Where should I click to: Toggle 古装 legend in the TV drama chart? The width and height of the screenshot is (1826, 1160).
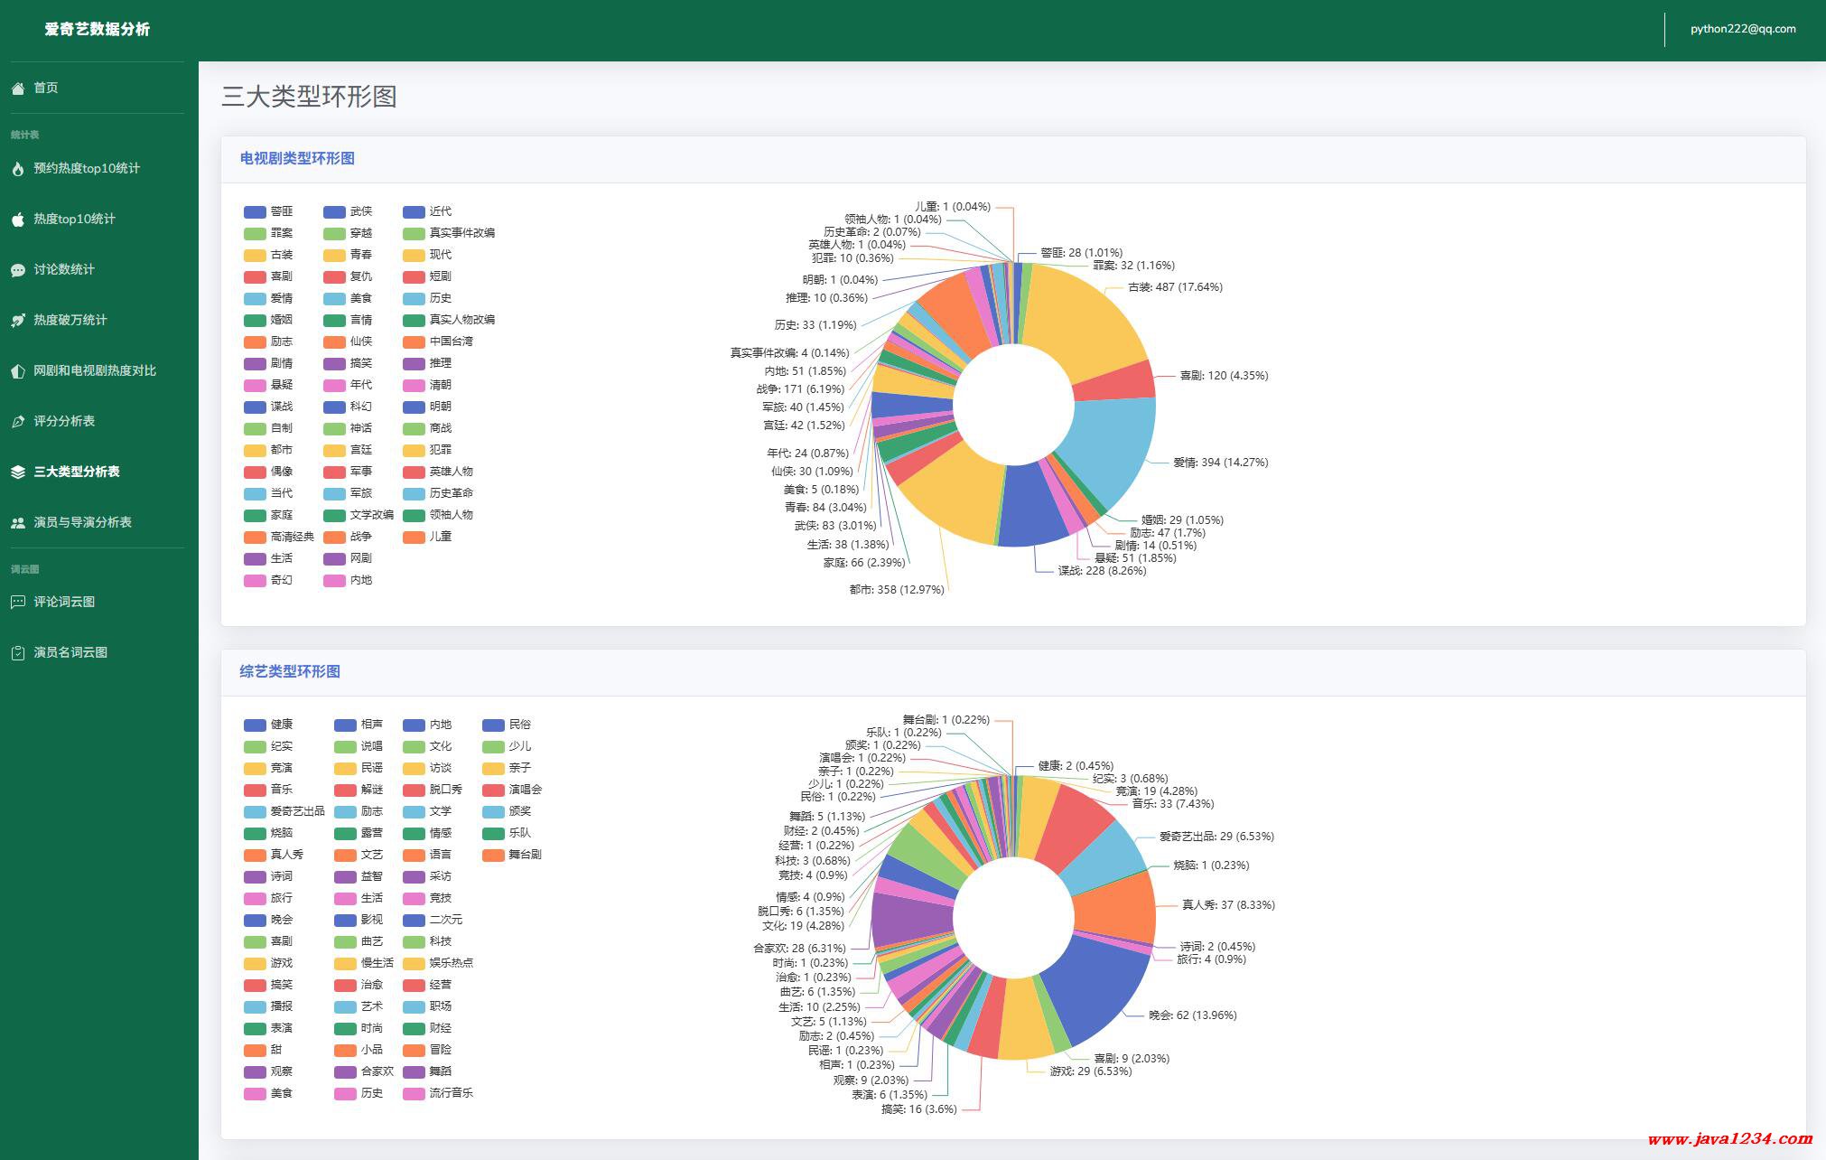[281, 255]
